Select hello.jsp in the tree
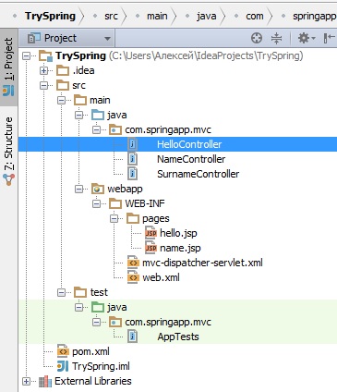 (178, 233)
